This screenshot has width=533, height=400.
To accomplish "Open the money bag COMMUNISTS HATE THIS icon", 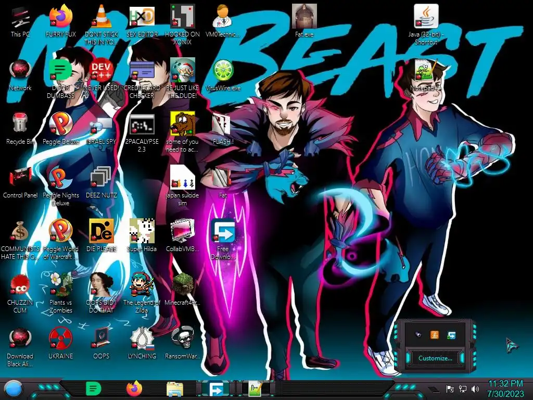I will point(20,240).
